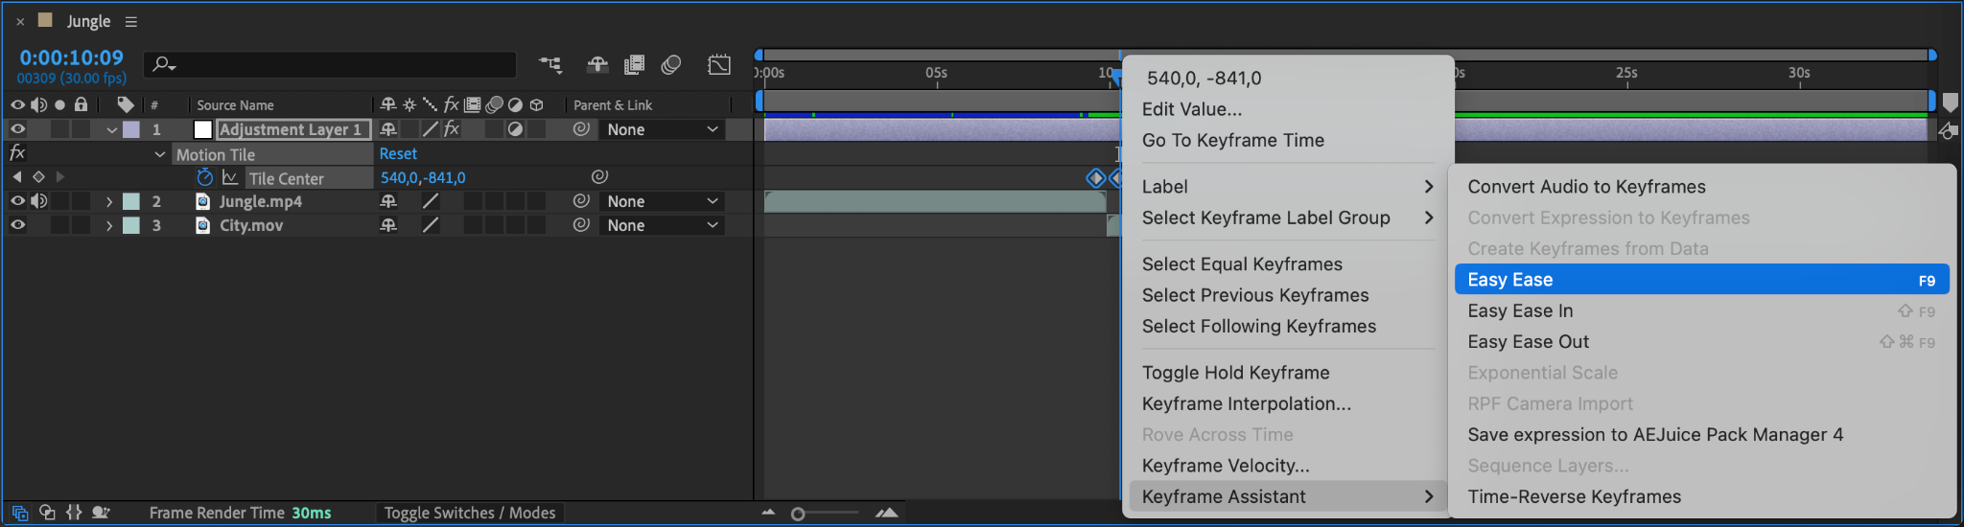1964x527 pixels.
Task: Click the pick whip for Jungle.mp4
Action: 581,201
